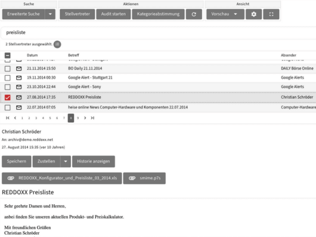This screenshot has width=316, height=237.
Task: Toggle the select-all checkbox in table header
Action: click(8, 55)
